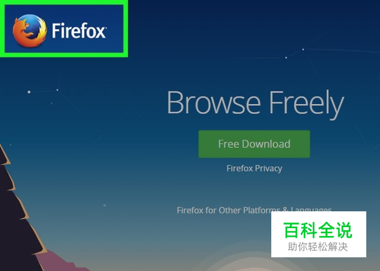Image resolution: width=380 pixels, height=271 pixels.
Task: Open Firefox for Other Platforms & Languages link
Action: (254, 210)
